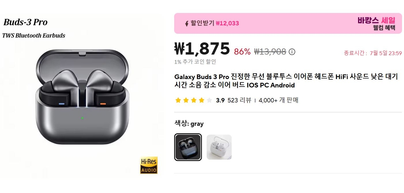The width and height of the screenshot is (404, 193).
Task: Click the 종료시간 sale end time
Action: [x=372, y=53]
